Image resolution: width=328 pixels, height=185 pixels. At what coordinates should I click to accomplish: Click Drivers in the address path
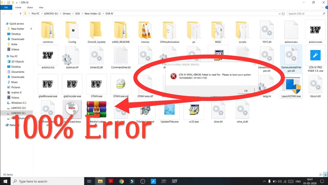[67, 14]
